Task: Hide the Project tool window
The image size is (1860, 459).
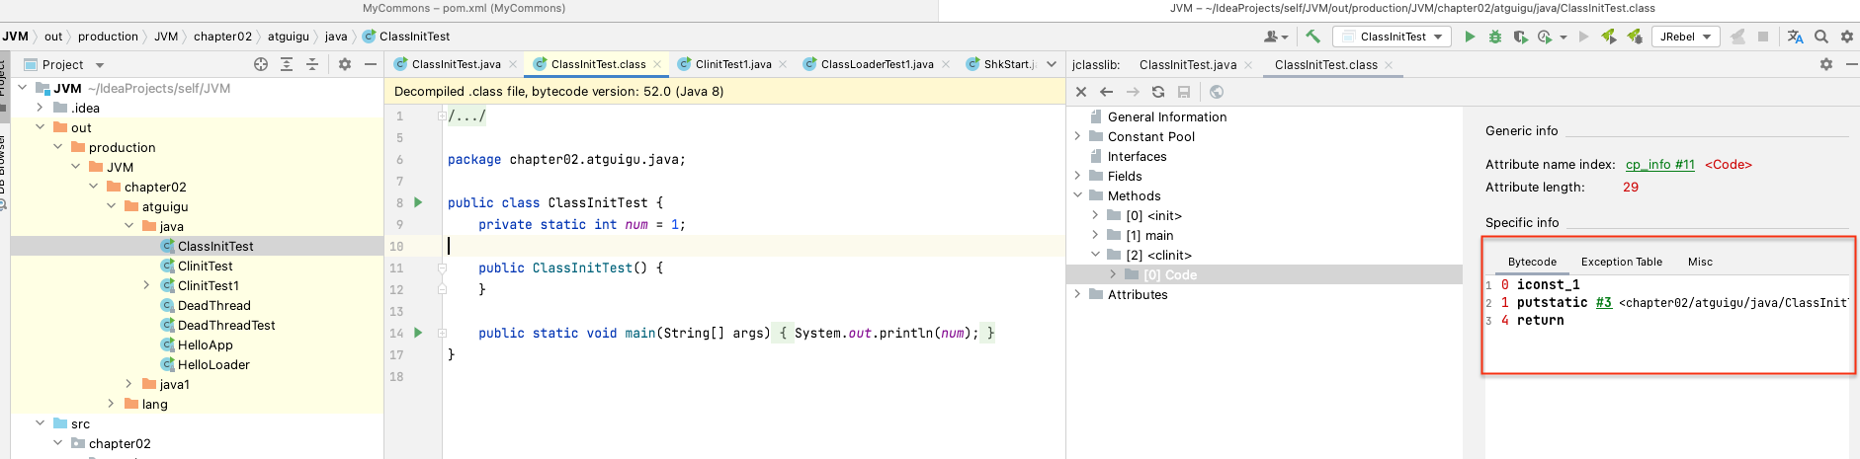Action: pos(371,64)
